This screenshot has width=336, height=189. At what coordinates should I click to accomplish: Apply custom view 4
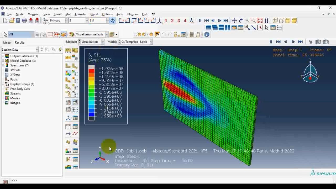185,20
